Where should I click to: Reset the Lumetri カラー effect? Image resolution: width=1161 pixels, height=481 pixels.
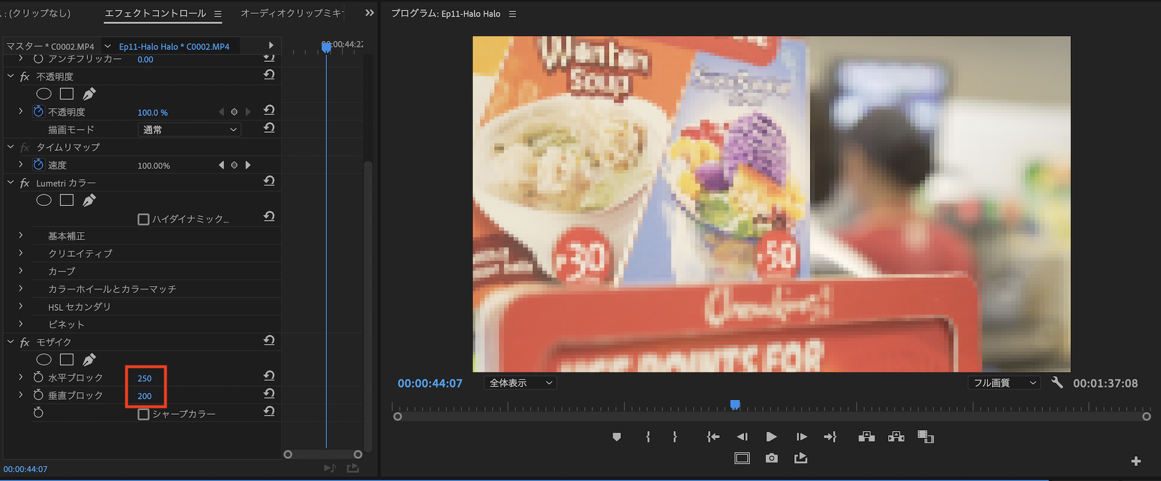(x=269, y=182)
